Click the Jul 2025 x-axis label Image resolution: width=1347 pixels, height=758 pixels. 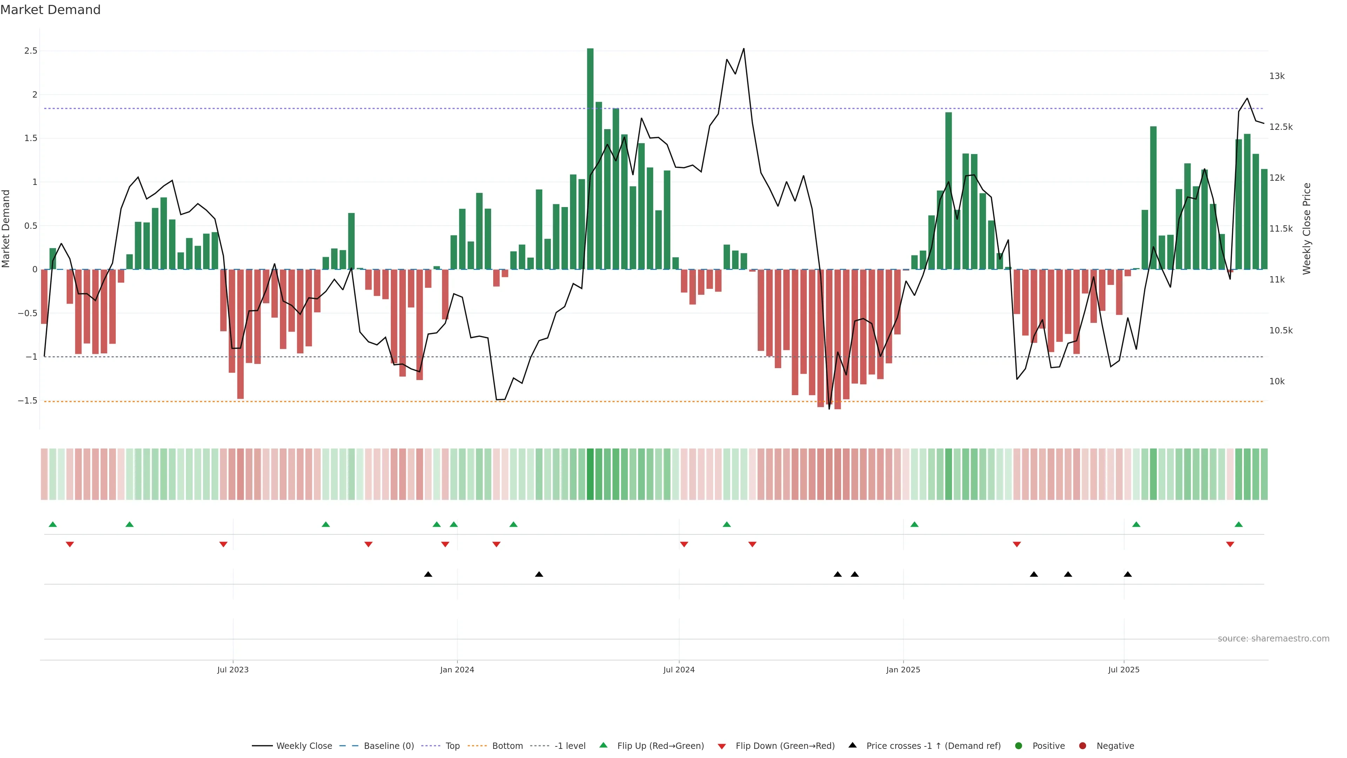click(1123, 670)
